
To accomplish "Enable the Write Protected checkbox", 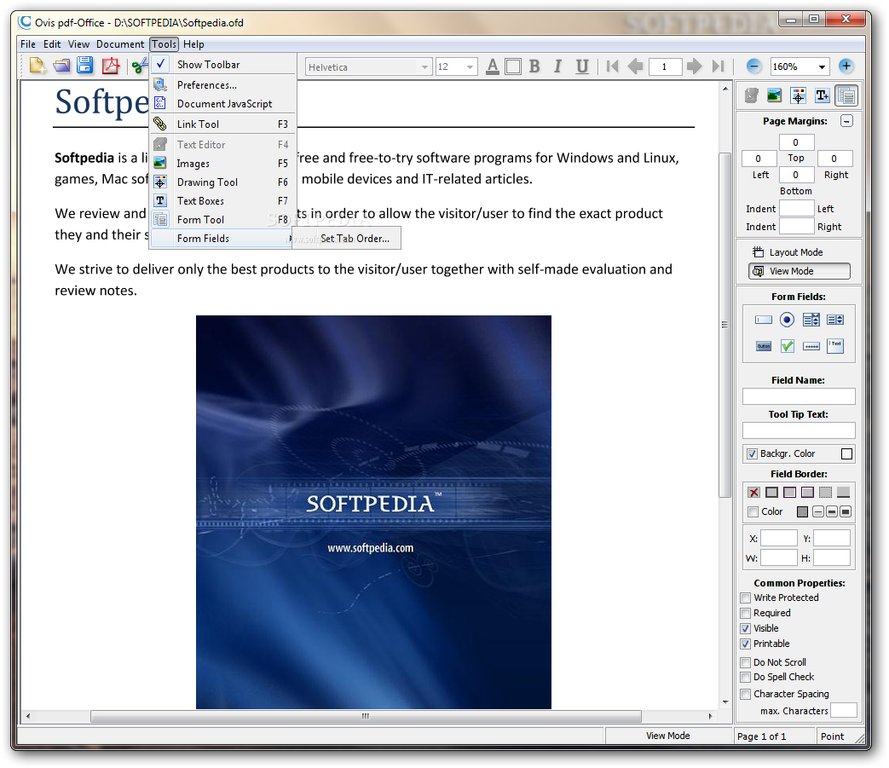I will [746, 598].
